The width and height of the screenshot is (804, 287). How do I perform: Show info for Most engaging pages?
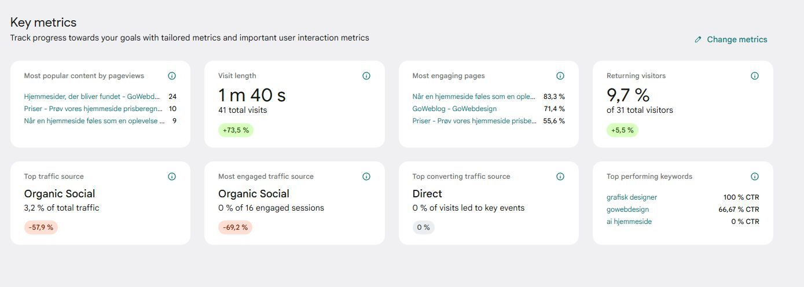[x=560, y=76]
